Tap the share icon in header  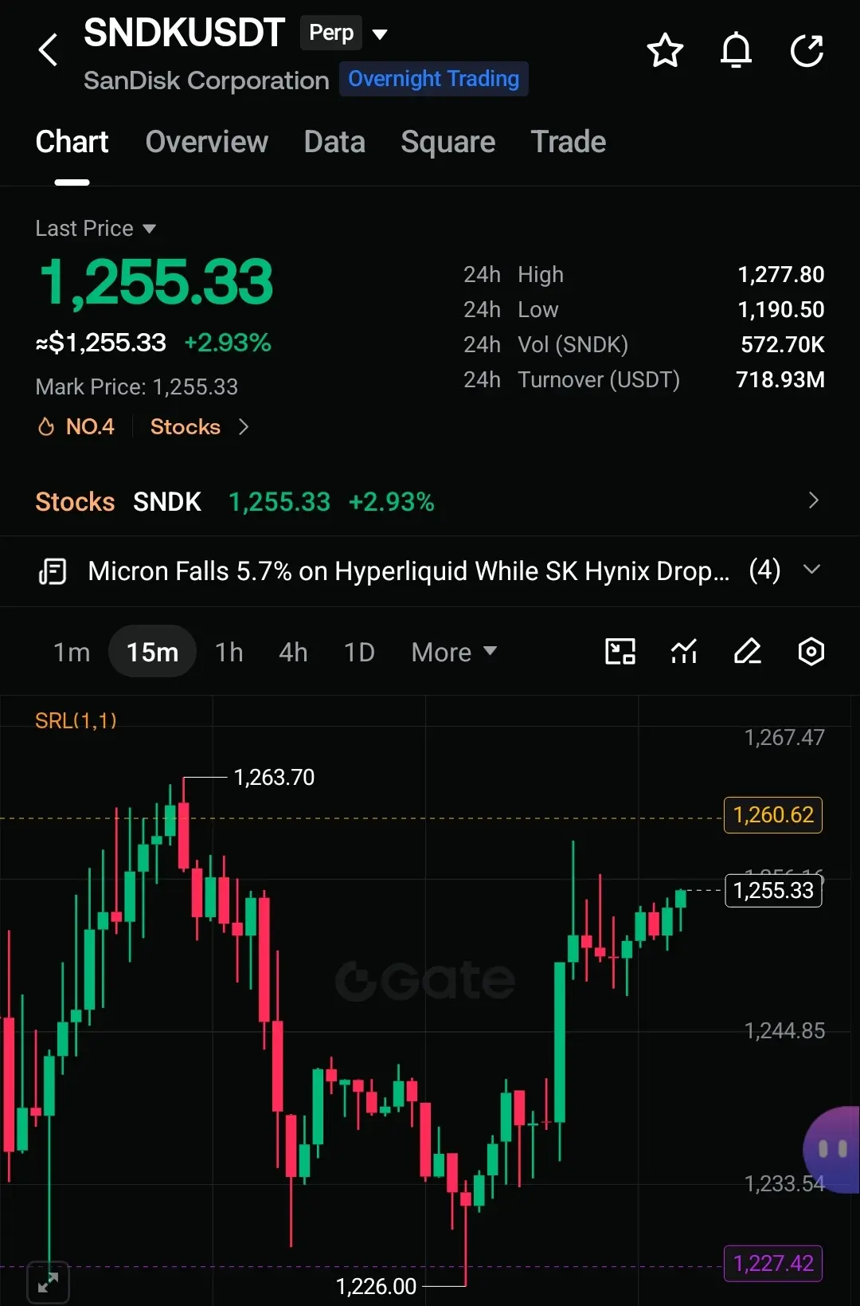pyautogui.click(x=807, y=51)
